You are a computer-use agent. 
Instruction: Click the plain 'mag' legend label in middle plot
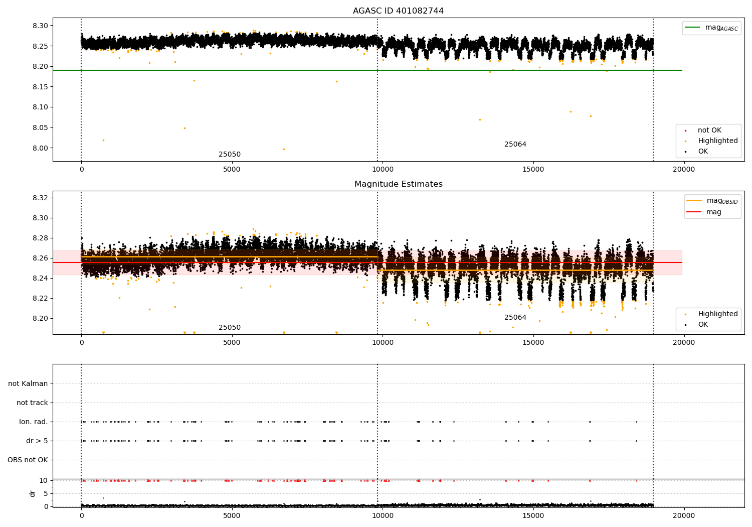(714, 212)
